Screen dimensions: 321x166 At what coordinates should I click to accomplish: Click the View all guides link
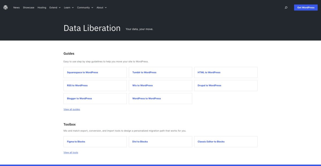tap(72, 109)
